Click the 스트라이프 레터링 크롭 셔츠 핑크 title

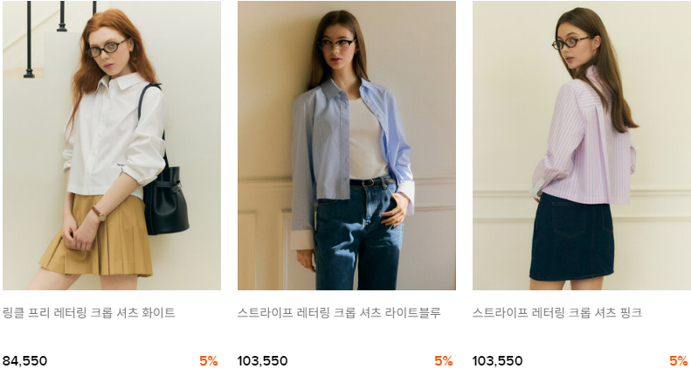(x=557, y=313)
